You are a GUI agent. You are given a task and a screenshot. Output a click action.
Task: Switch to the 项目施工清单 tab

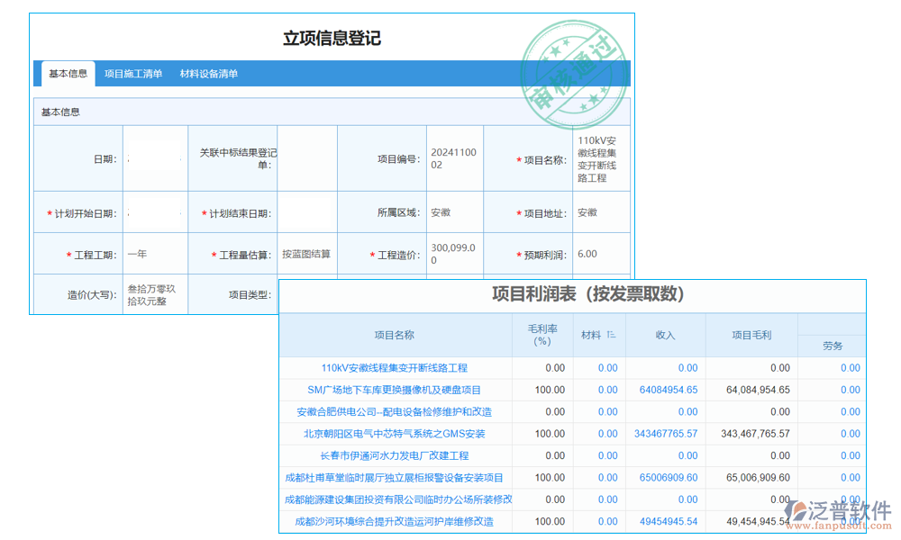click(x=135, y=74)
